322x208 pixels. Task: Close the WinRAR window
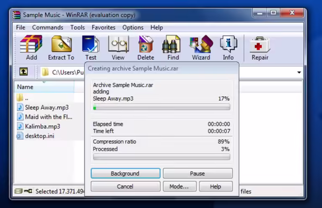click(292, 13)
